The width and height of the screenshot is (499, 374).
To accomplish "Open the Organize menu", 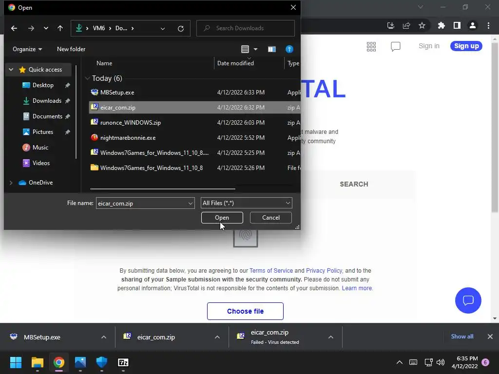I will click(x=27, y=49).
